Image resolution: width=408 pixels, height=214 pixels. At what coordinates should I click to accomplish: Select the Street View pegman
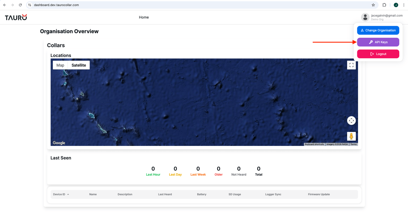(x=351, y=136)
